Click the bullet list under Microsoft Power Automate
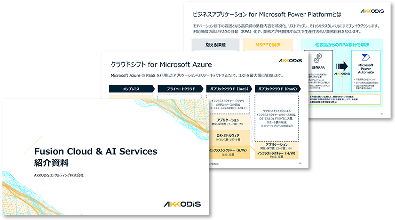This screenshot has width=395, height=220. (366, 83)
